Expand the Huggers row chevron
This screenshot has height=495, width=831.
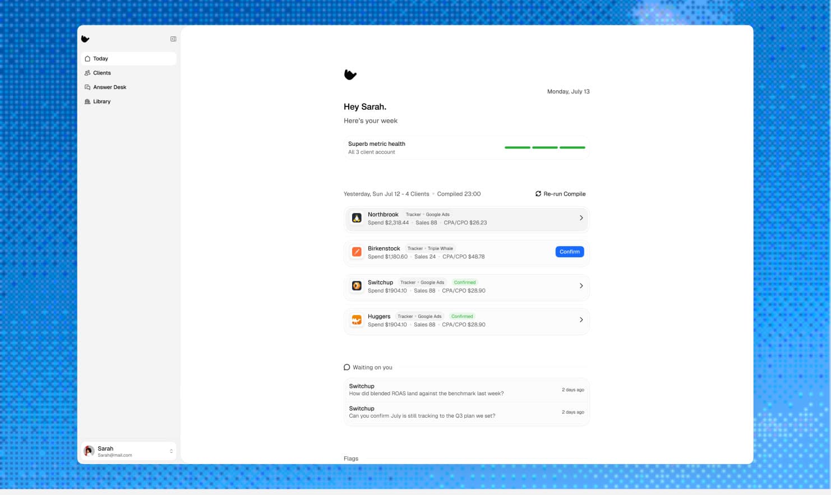(x=581, y=320)
